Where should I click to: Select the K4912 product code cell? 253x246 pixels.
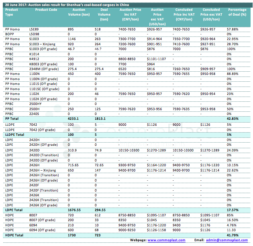click(x=35, y=58)
